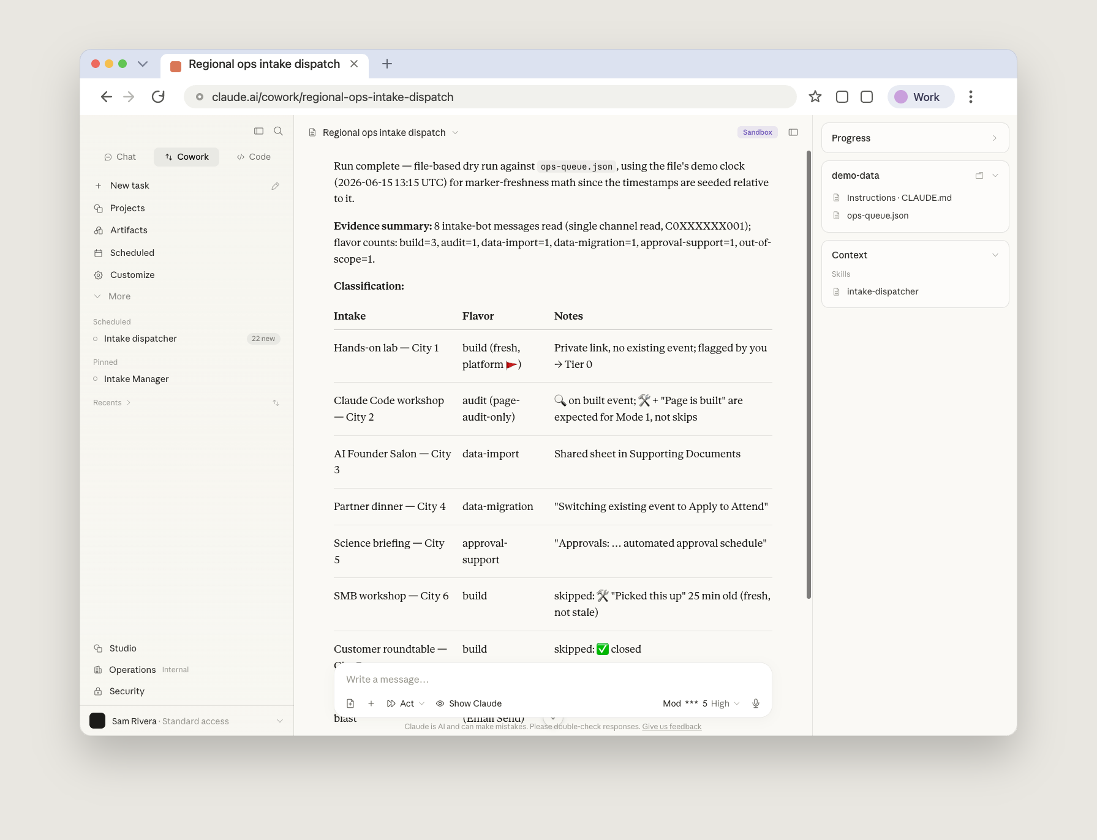
Task: Click the address bar URL field
Action: (x=490, y=97)
